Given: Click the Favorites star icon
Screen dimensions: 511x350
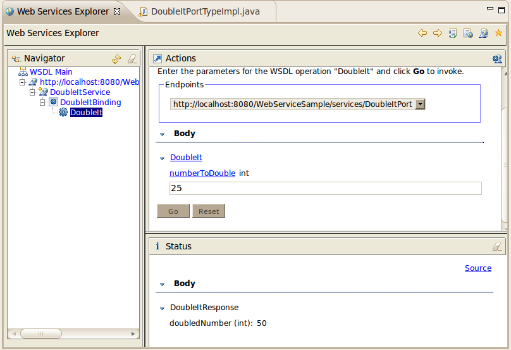Looking at the screenshot, I should click(498, 33).
